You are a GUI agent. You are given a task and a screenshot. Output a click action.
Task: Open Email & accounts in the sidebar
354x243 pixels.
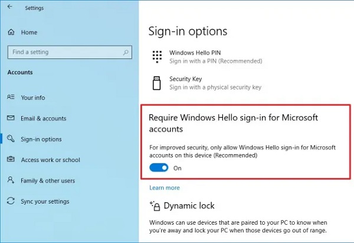(x=44, y=118)
